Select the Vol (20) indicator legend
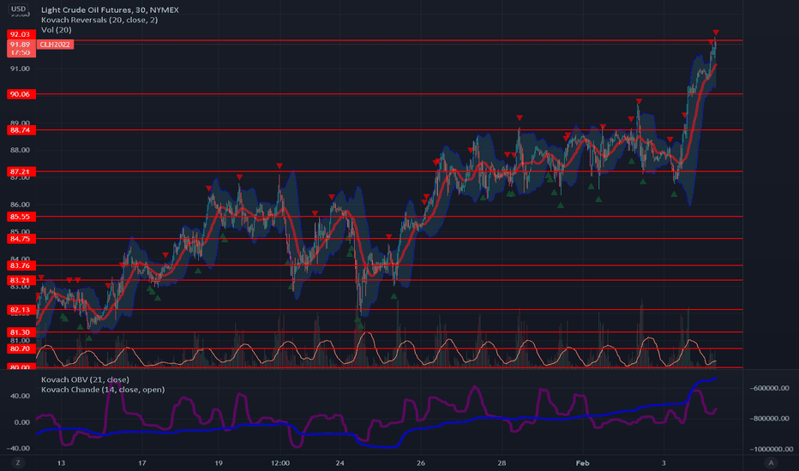Viewport: 799px width, 471px height. 56,30
